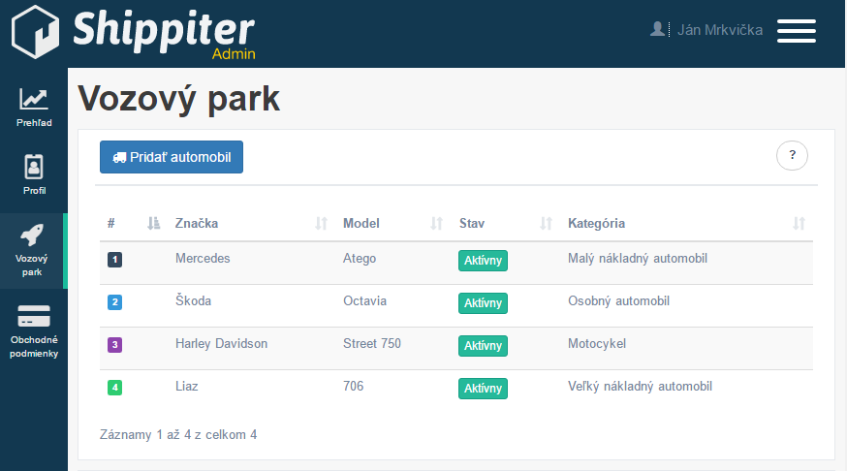Open the Prehľad chart icon
The width and height of the screenshot is (847, 471).
(x=34, y=99)
